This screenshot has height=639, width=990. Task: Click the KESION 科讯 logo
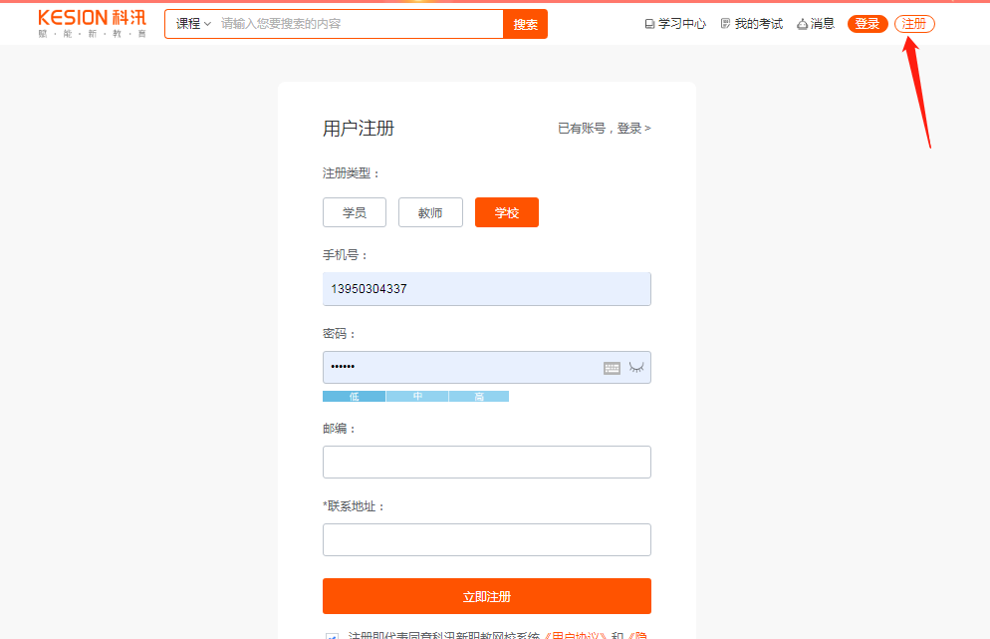click(x=92, y=24)
